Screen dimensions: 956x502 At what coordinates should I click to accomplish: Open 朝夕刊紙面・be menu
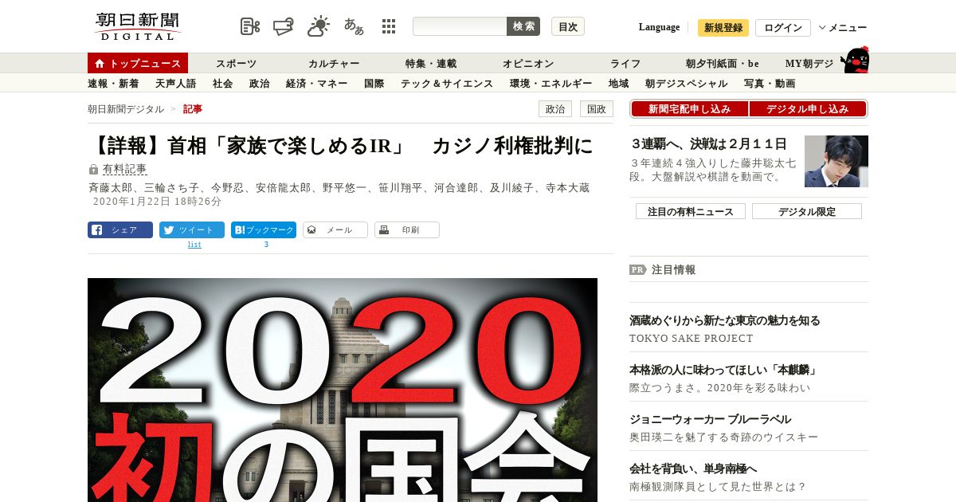click(723, 64)
